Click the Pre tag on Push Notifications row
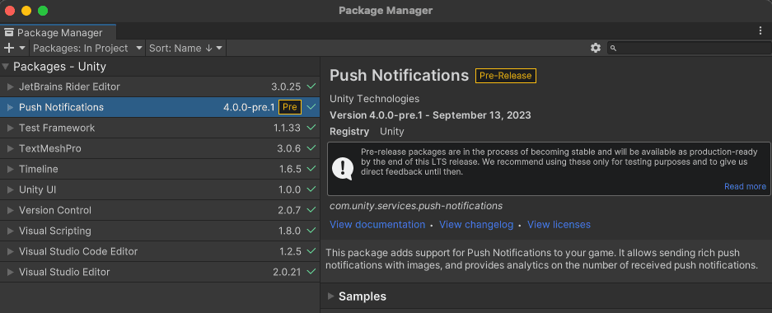 click(x=289, y=107)
